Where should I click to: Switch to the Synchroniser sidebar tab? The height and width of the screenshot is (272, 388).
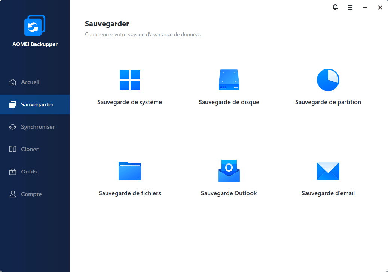(x=35, y=127)
